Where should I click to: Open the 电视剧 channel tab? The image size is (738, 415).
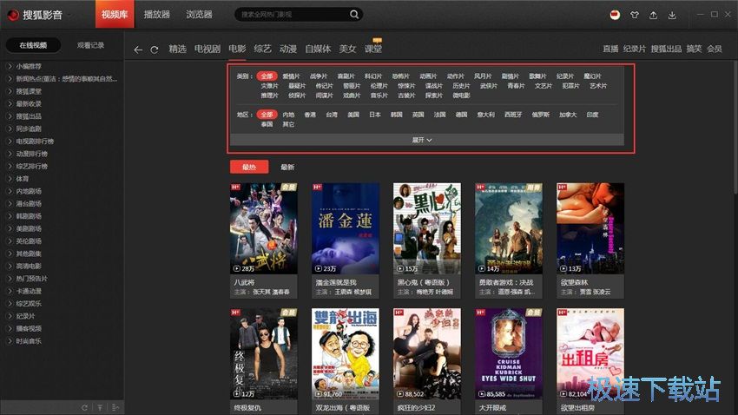[208, 49]
